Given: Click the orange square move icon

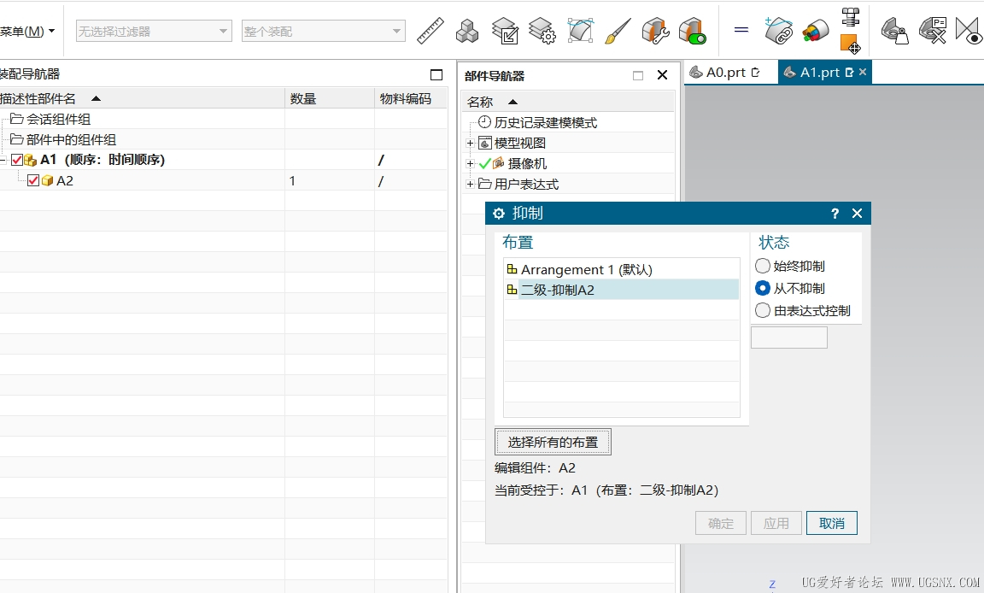Looking at the screenshot, I should click(x=851, y=44).
